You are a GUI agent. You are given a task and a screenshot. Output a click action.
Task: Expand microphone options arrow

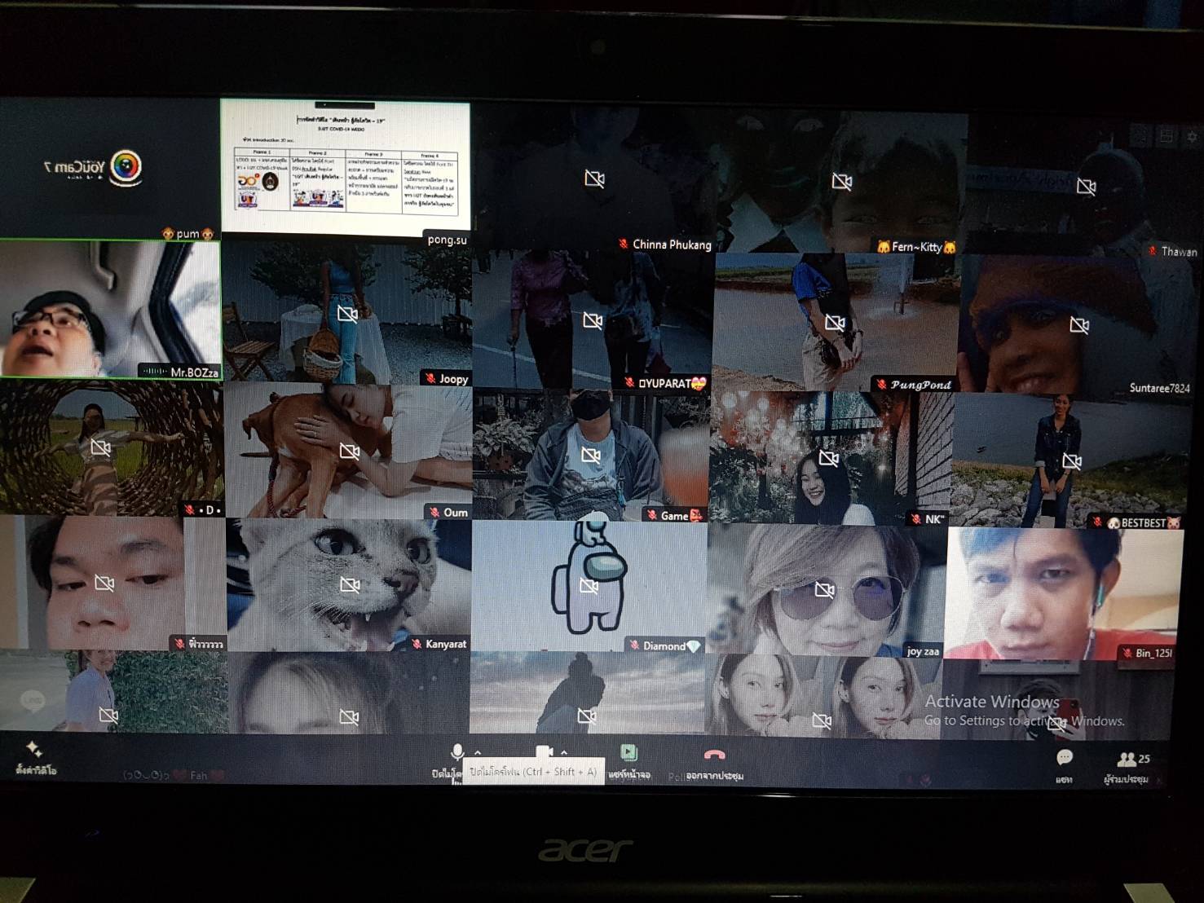[478, 751]
